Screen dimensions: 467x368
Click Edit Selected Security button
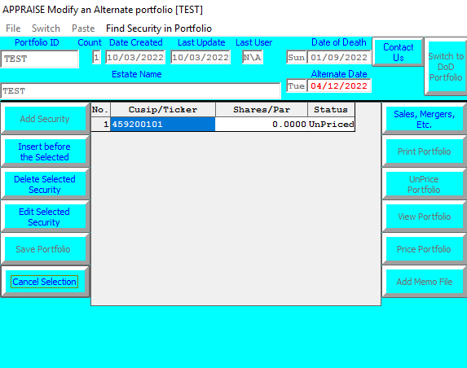pyautogui.click(x=45, y=217)
